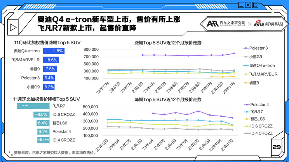Viewport: 289px width, 162px height.
Task: Click the minimize window icon in the frame
Action: 241,5
